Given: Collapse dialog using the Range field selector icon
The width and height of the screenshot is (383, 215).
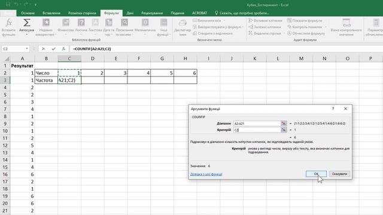Looking at the screenshot, I should [x=284, y=124].
